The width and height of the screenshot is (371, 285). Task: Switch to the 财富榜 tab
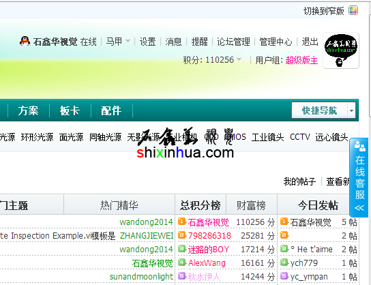[x=251, y=205]
